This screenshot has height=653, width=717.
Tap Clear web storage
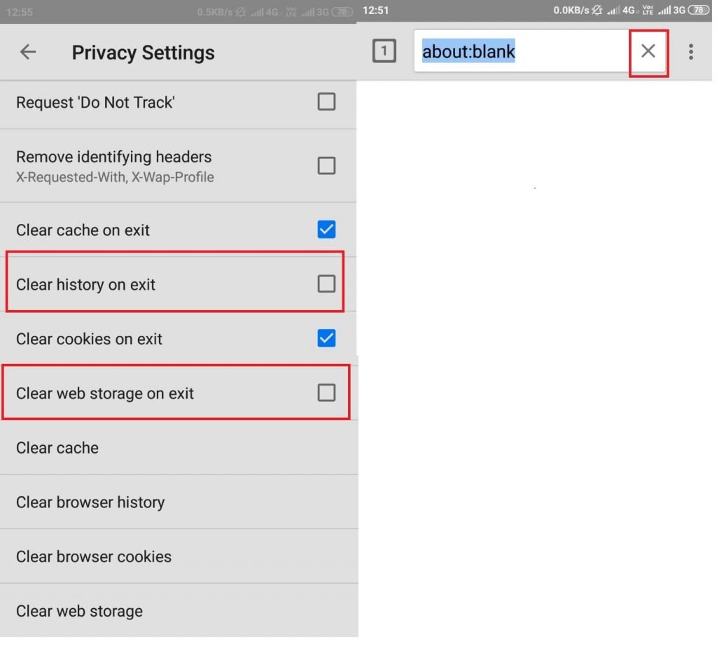179,610
